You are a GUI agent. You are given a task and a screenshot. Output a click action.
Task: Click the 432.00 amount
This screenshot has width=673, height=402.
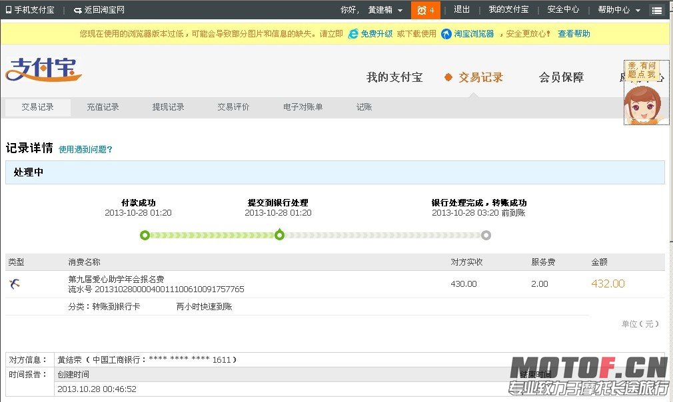click(x=608, y=284)
